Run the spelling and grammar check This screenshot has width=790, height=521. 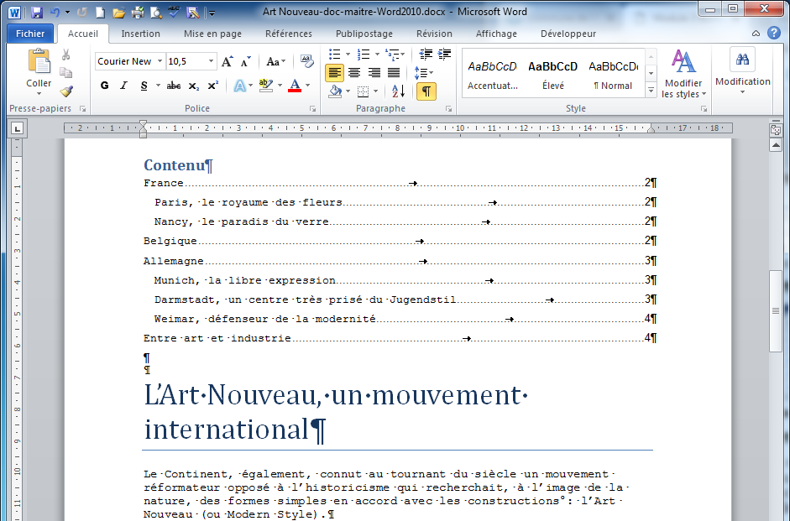pyautogui.click(x=175, y=13)
